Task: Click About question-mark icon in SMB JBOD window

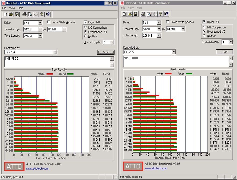Action: pyautogui.click(x=41, y=14)
